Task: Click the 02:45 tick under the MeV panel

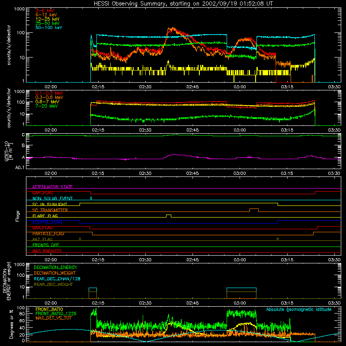Action: coord(192,130)
